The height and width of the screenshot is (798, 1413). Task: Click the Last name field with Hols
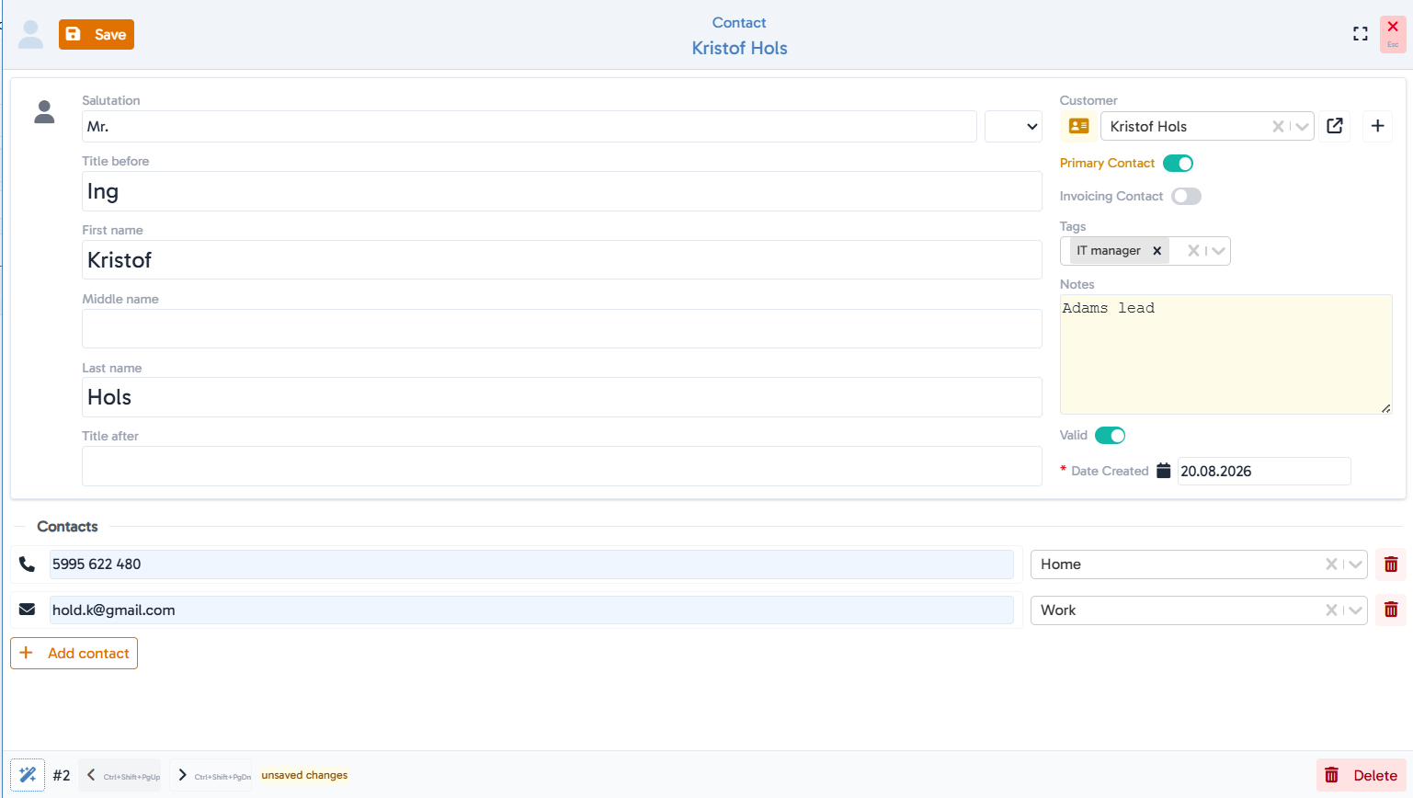point(562,397)
